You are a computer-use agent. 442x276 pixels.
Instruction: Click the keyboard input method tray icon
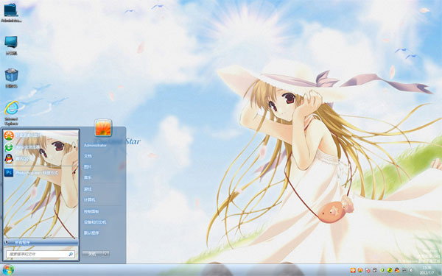(404, 270)
